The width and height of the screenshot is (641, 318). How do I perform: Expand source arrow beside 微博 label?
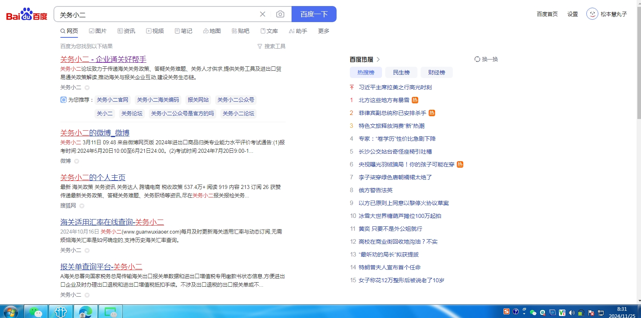click(x=76, y=161)
